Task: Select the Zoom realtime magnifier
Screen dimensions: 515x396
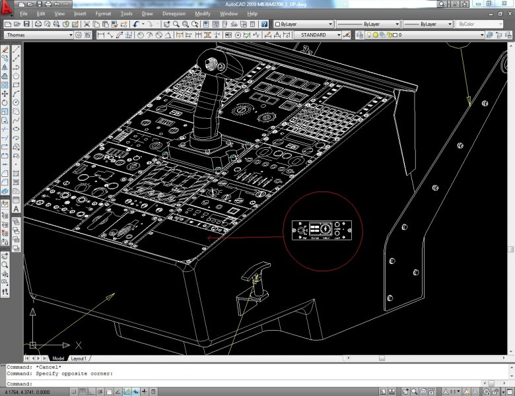Action: (x=176, y=24)
